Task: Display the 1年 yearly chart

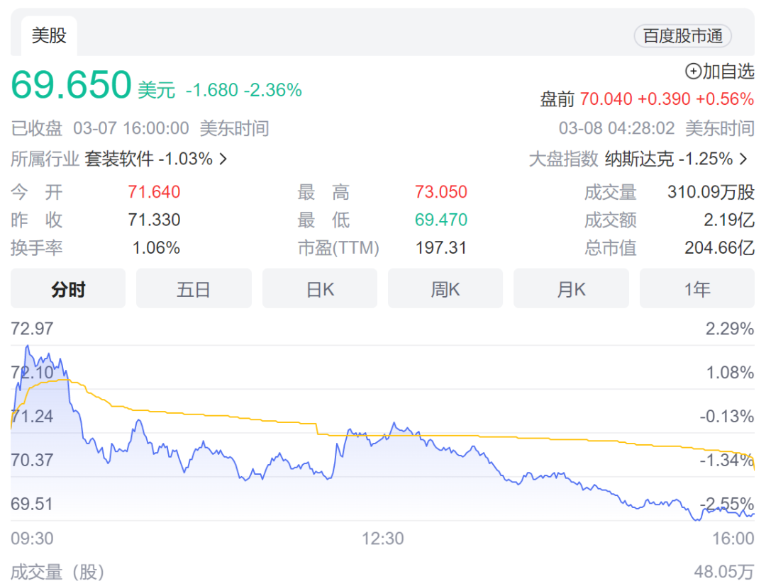Action: pyautogui.click(x=697, y=288)
